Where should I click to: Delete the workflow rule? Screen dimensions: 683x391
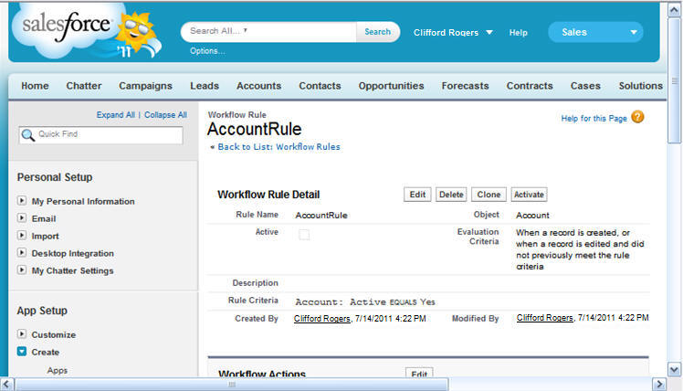(x=451, y=195)
